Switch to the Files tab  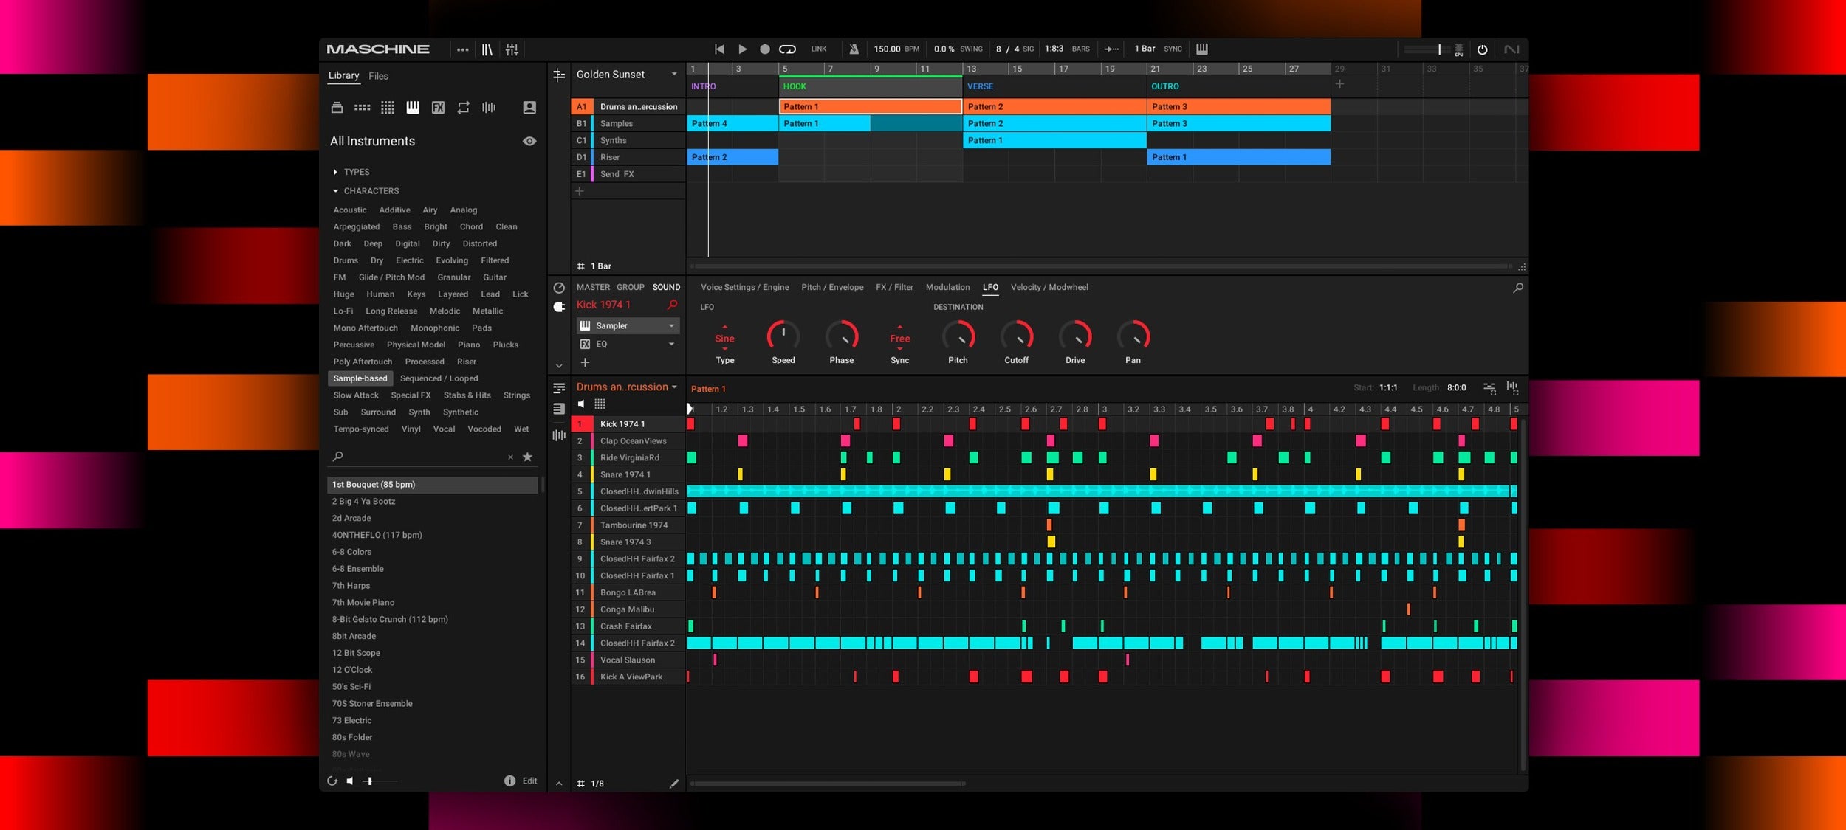pos(379,75)
